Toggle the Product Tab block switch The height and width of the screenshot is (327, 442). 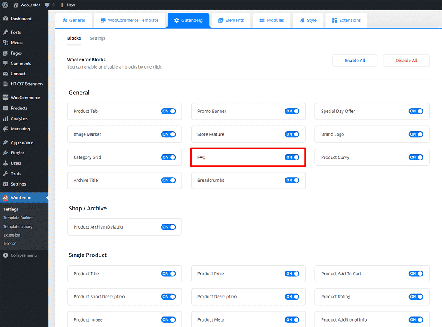click(168, 112)
